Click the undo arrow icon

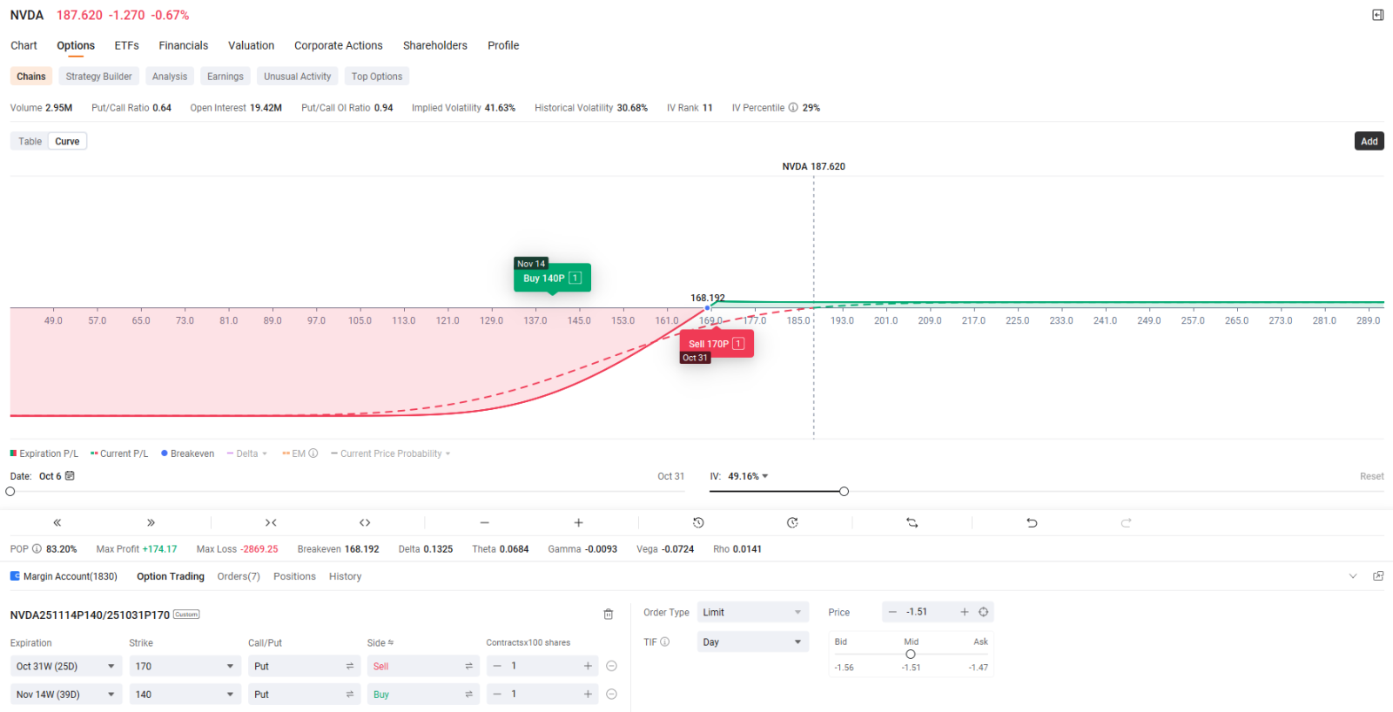(1032, 523)
